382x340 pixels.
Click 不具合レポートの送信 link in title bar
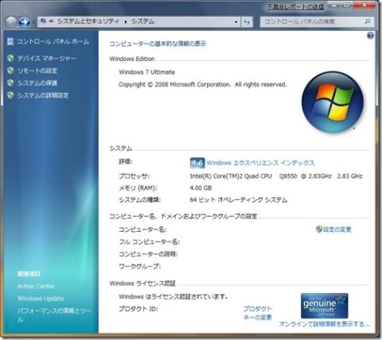(295, 7)
